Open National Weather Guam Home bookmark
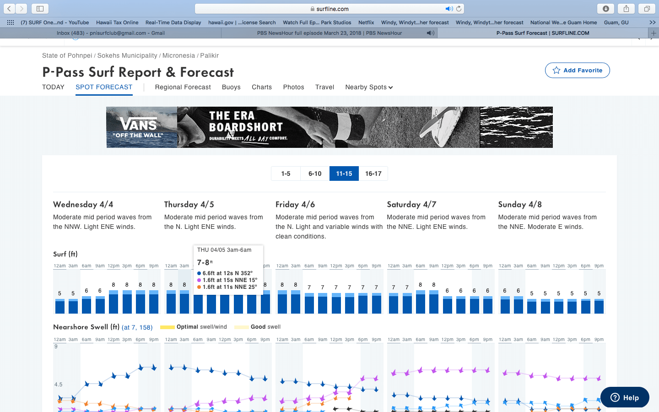Image resolution: width=659 pixels, height=412 pixels. coord(563,22)
